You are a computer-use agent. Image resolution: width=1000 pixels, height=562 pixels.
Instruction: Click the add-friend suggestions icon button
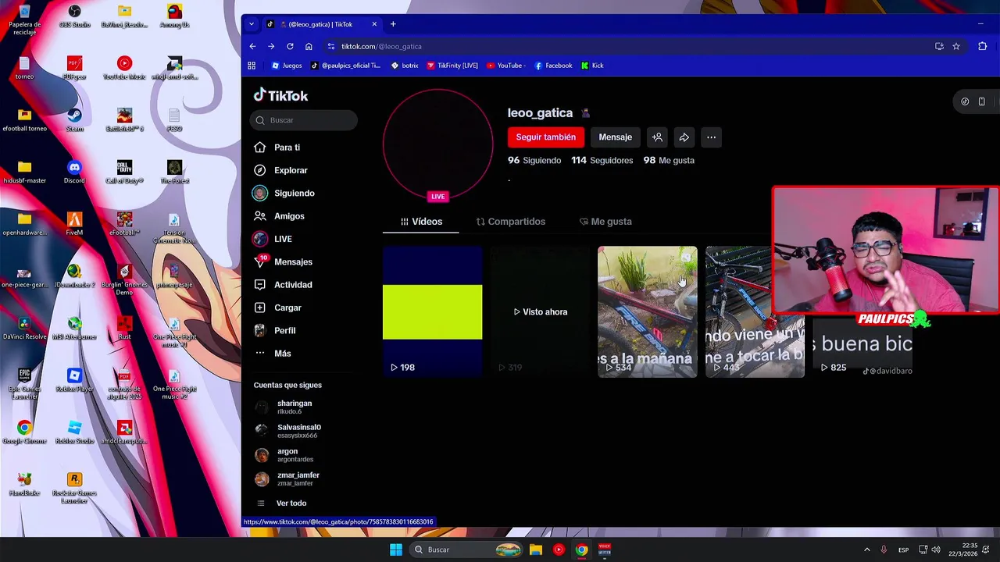(657, 137)
